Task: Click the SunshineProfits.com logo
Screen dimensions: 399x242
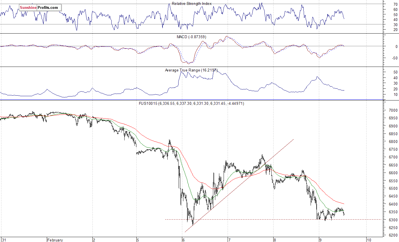Action: (40, 8)
